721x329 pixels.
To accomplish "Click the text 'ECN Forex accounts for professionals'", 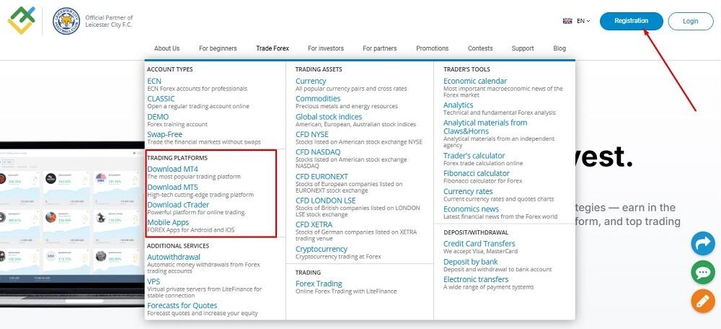I will (198, 89).
